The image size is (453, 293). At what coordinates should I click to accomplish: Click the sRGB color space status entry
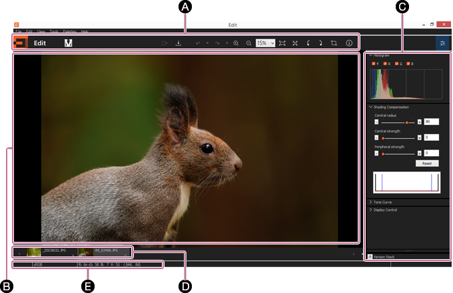pyautogui.click(x=37, y=264)
